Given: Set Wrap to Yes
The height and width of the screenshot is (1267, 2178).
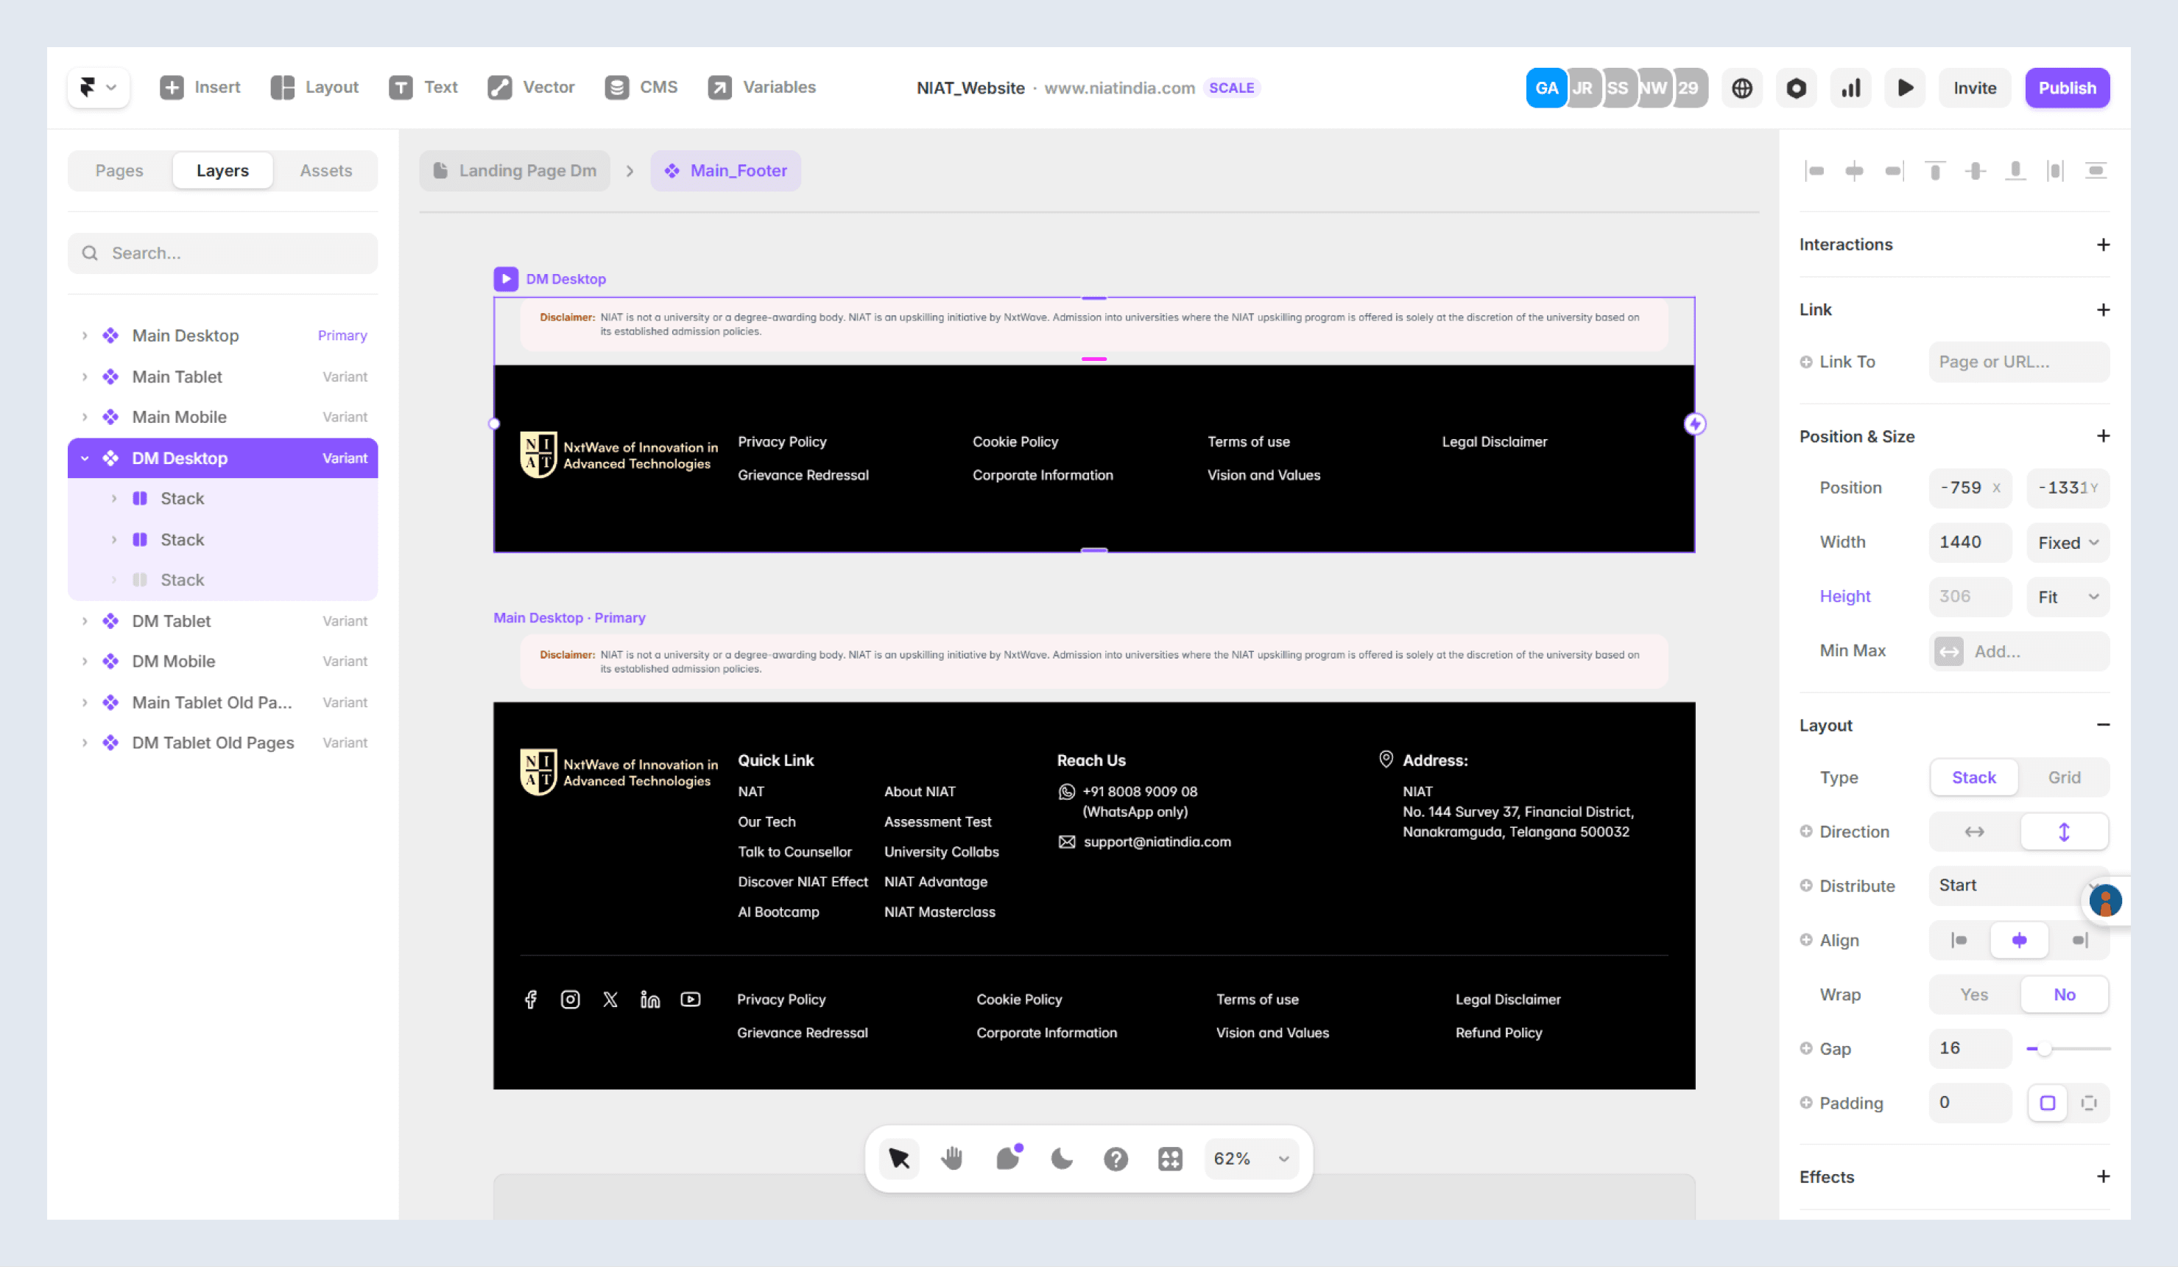Looking at the screenshot, I should coord(1974,994).
